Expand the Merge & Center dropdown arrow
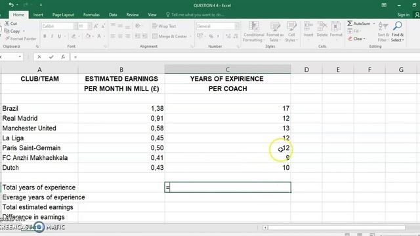This screenshot has width=420, height=236. coord(191,36)
